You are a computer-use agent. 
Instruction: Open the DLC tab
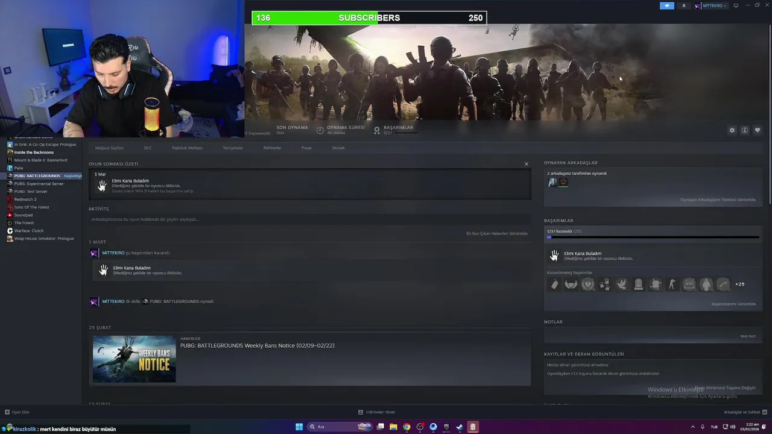point(148,148)
